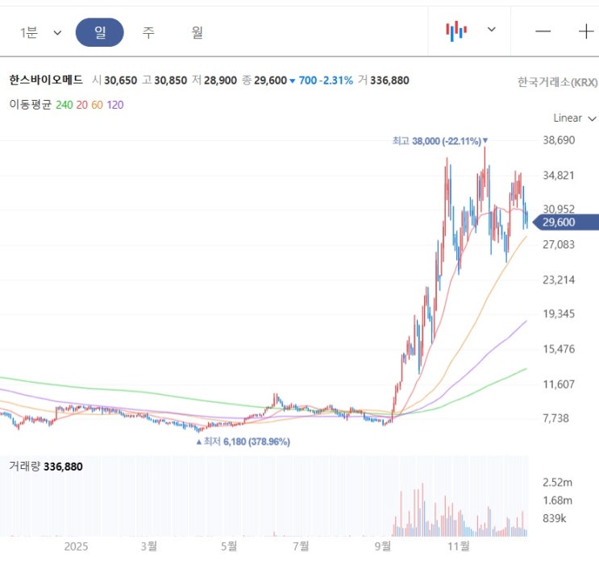Click the 거래량 336,880 volume label
Screen dimensions: 599x569
click(46, 467)
